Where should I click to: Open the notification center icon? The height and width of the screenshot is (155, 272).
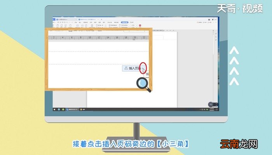tap(217, 110)
